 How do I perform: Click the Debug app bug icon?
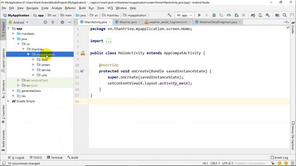[x=214, y=15]
